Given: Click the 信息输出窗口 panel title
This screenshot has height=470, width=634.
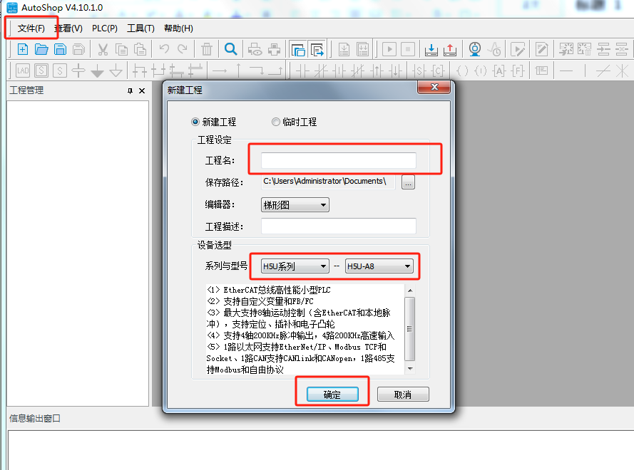Looking at the screenshot, I should (35, 418).
